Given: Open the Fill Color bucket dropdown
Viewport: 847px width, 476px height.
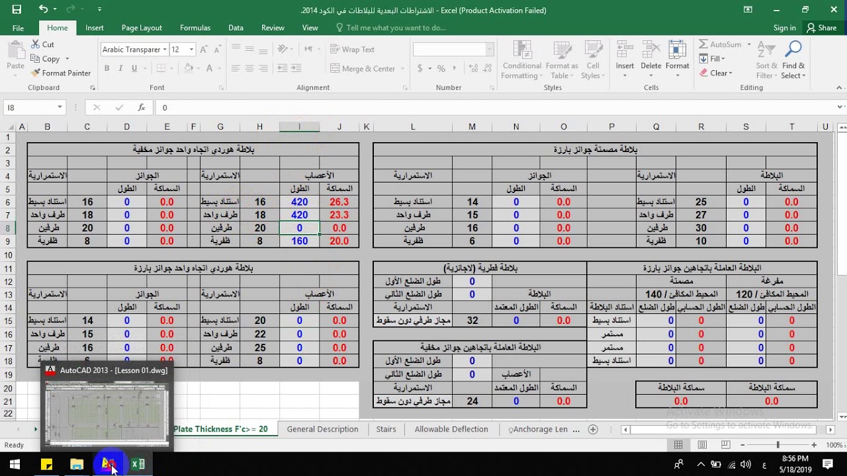Looking at the screenshot, I should tap(197, 68).
